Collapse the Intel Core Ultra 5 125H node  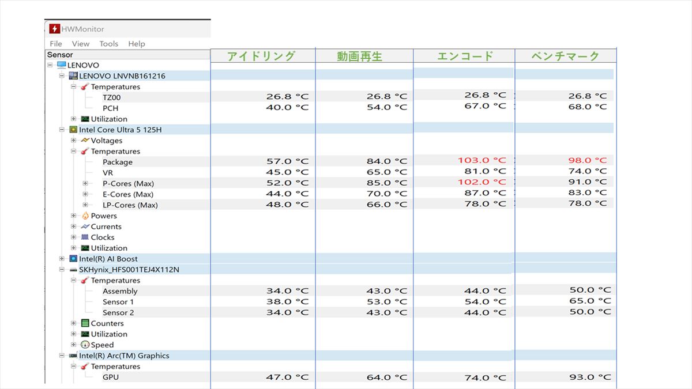[62, 130]
